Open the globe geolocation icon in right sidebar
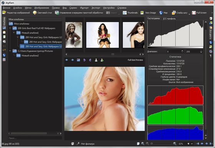Image resolution: width=215 pixels, height=148 pixels. 211,42
